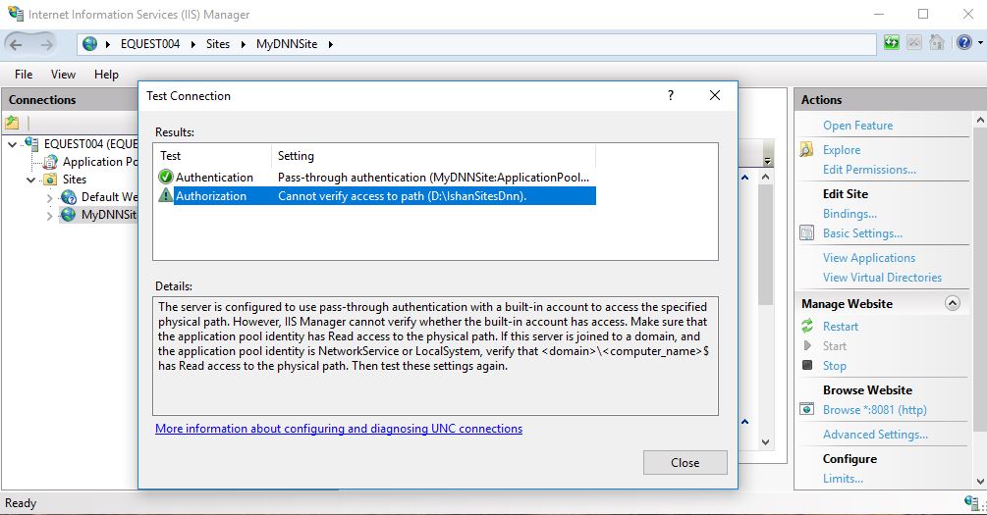Open breadcrumb arrow after EQUEST004
The width and height of the screenshot is (987, 515).
tap(192, 44)
